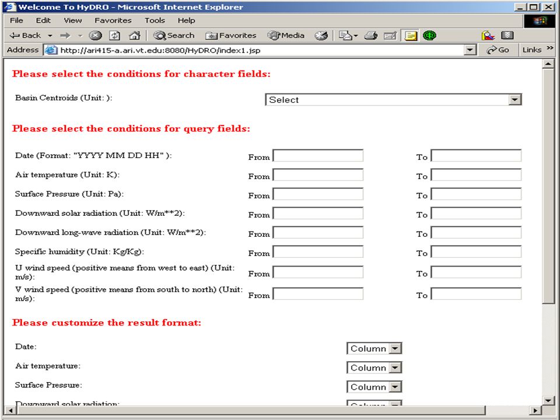Screen dimensions: 560x420
Task: Open the Search toolbar button
Action: [x=174, y=36]
